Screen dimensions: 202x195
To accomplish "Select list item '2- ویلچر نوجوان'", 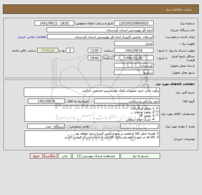I will [144, 112].
